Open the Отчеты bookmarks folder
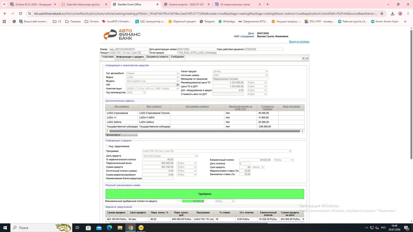 92,21
